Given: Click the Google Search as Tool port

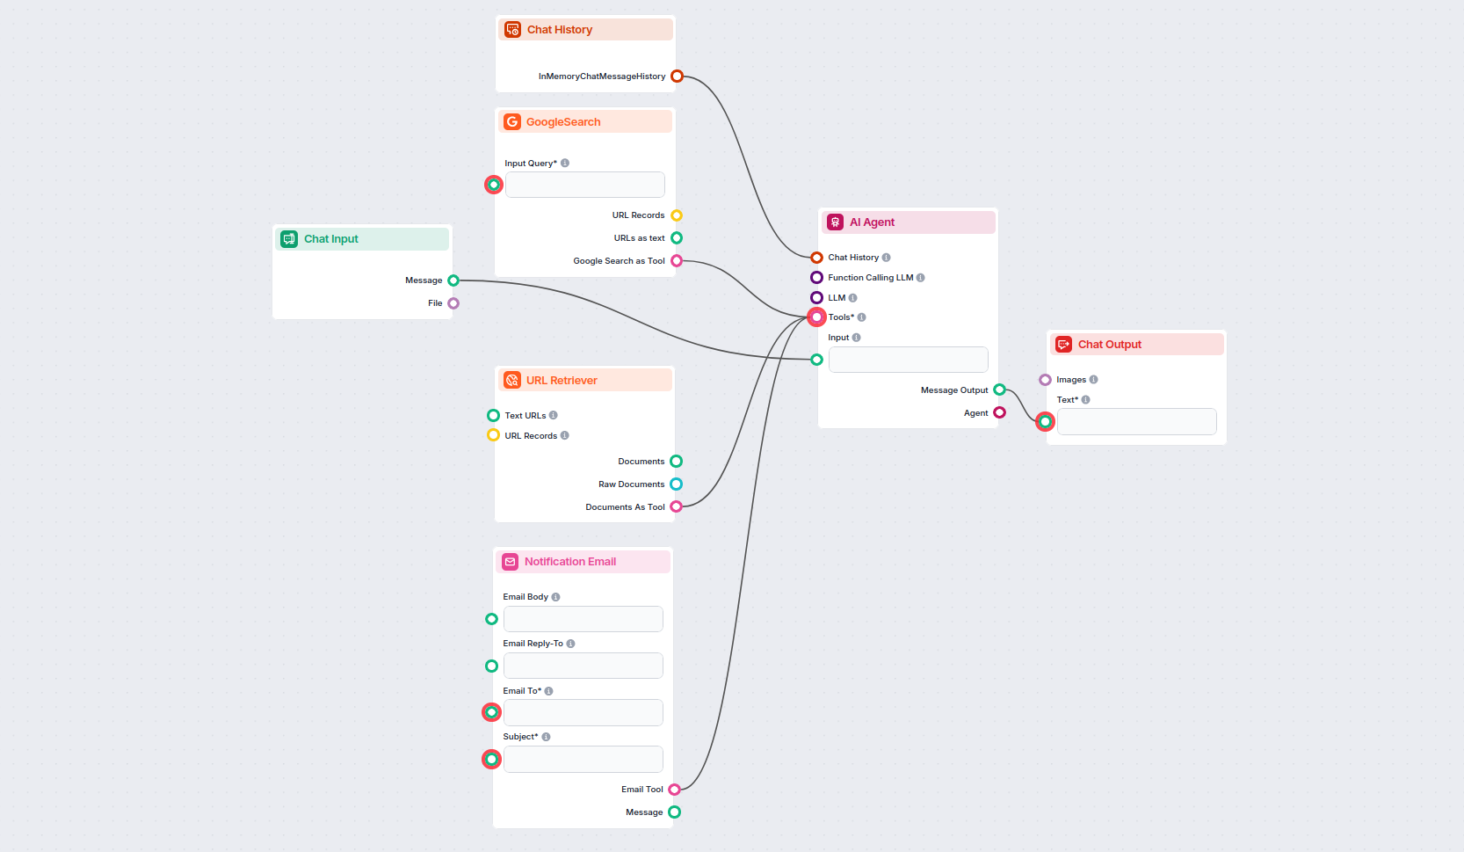Looking at the screenshot, I should [676, 260].
